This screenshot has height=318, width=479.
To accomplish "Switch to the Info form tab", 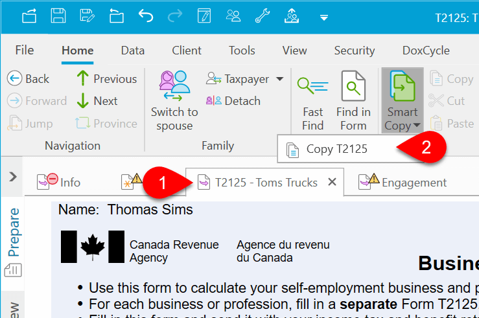I will (58, 182).
